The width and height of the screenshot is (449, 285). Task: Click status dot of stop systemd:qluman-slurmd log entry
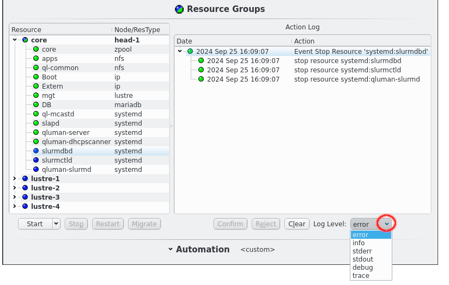point(201,79)
